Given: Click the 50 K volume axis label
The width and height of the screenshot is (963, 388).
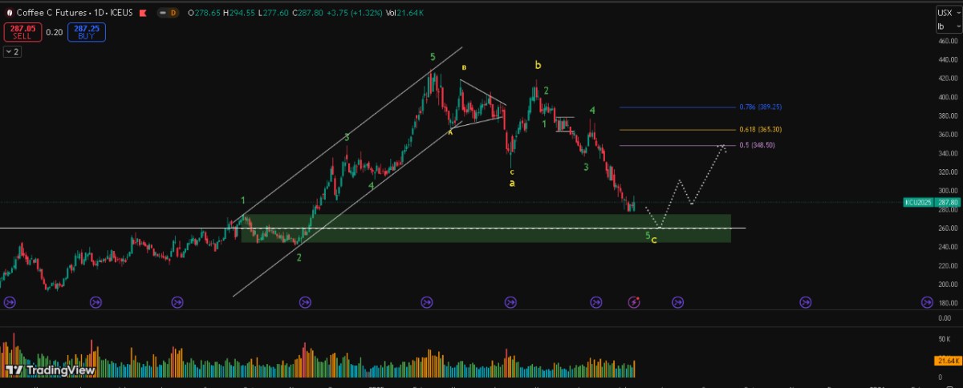Looking at the screenshot, I should coord(945,341).
